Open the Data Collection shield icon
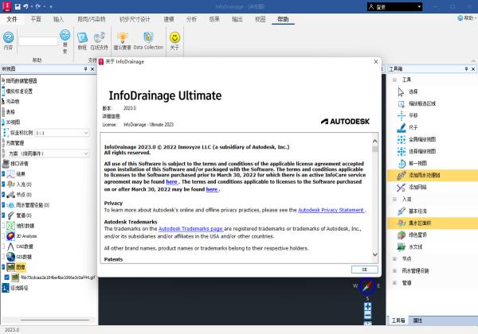Image resolution: width=478 pixels, height=334 pixels. (x=148, y=37)
